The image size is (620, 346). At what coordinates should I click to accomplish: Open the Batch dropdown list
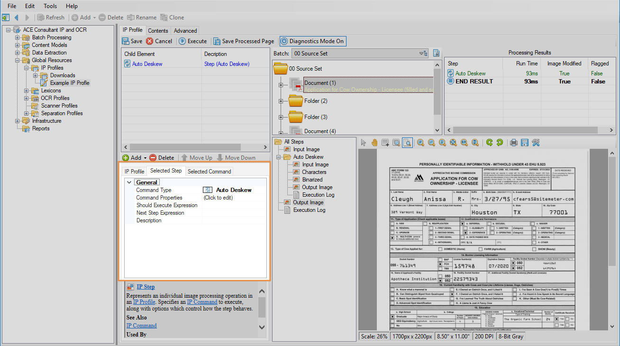[x=421, y=54]
